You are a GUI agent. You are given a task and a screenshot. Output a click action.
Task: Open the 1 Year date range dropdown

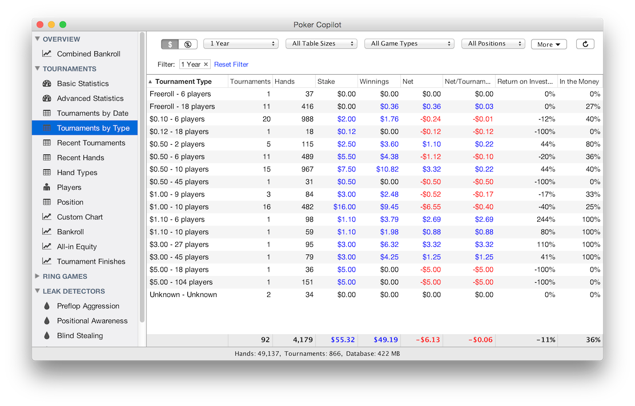[241, 44]
